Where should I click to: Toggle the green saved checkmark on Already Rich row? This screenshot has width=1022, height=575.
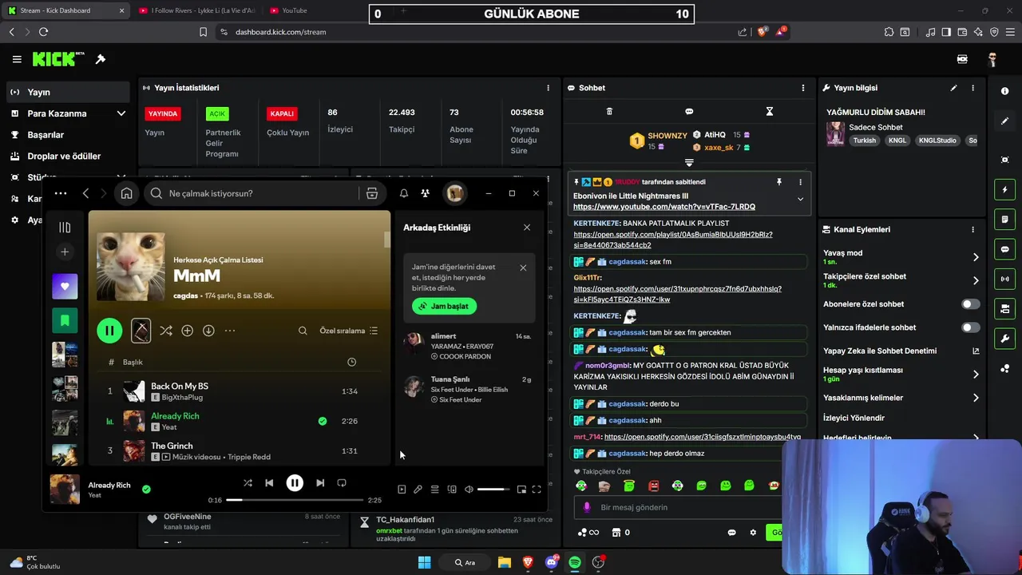(x=323, y=421)
